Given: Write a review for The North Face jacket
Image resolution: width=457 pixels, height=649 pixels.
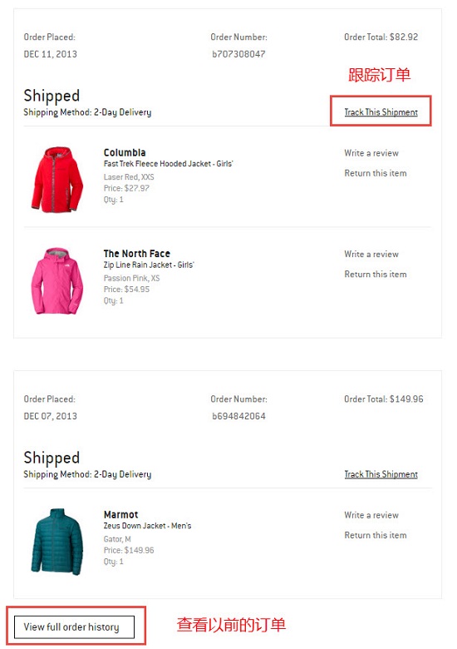Looking at the screenshot, I should tap(371, 254).
